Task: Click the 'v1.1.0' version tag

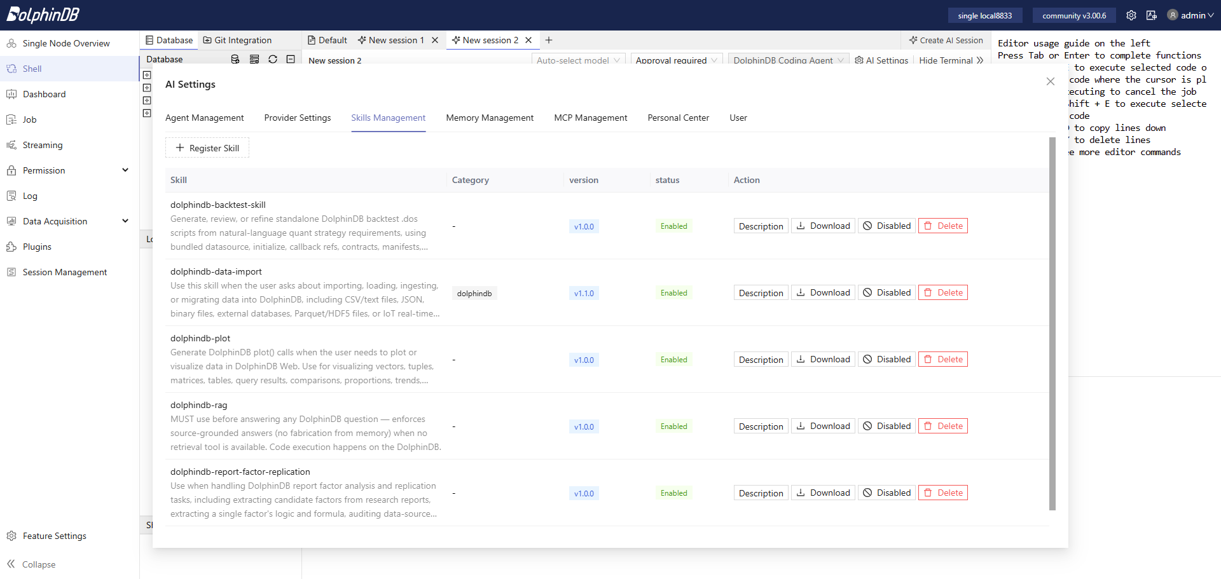Action: [584, 293]
